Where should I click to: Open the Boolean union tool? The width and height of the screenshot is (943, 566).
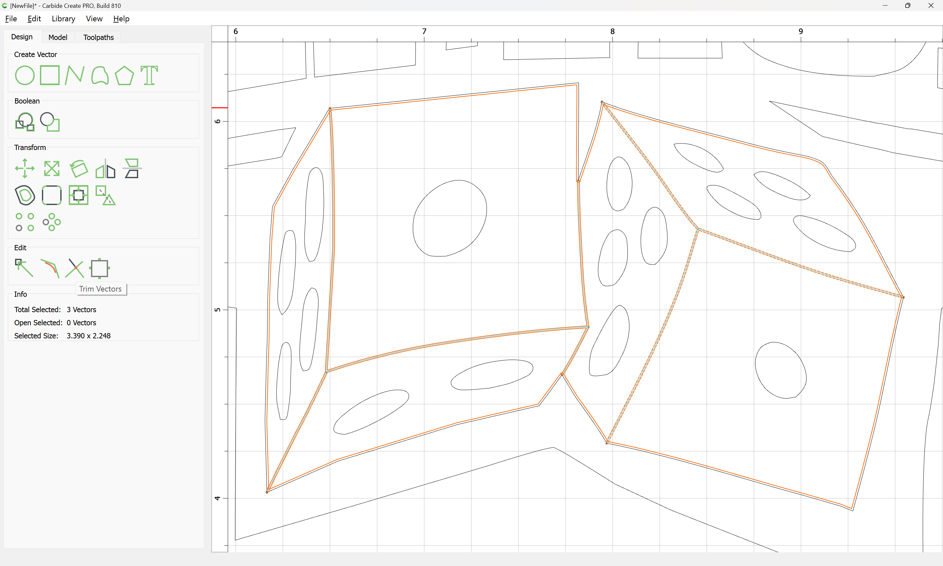point(25,122)
